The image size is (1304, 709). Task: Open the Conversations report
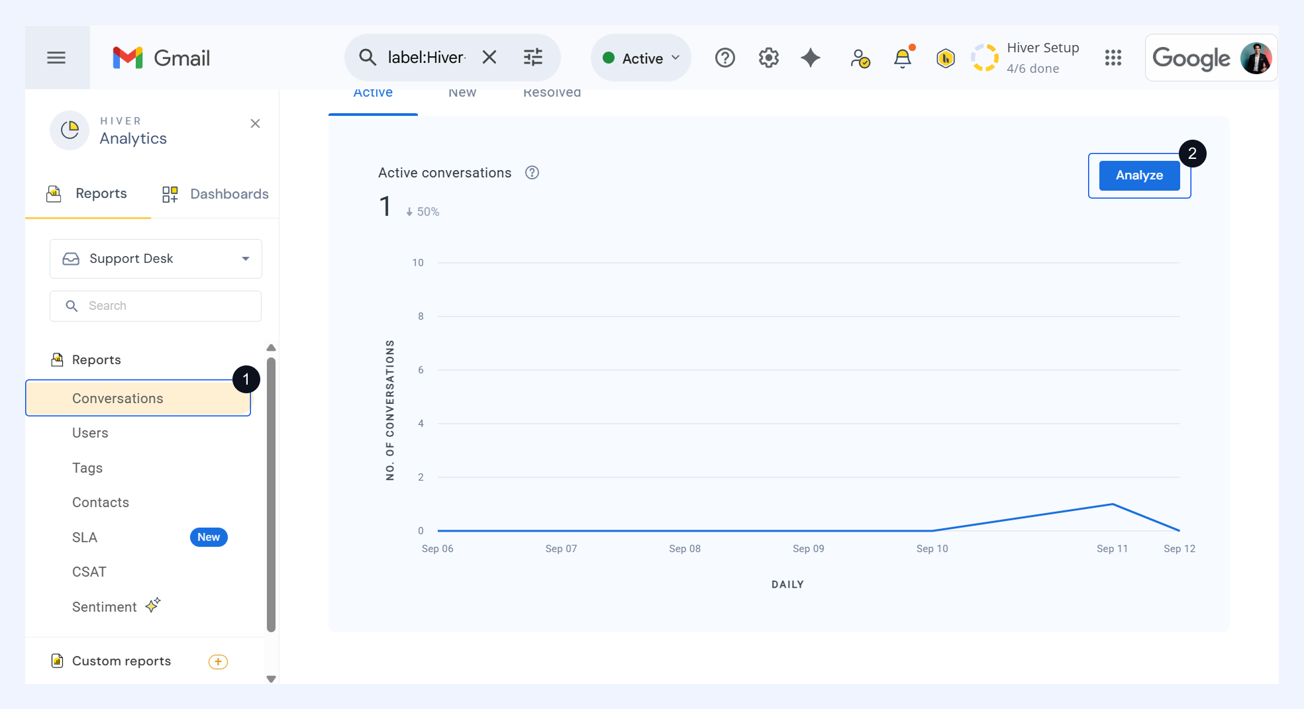[138, 398]
